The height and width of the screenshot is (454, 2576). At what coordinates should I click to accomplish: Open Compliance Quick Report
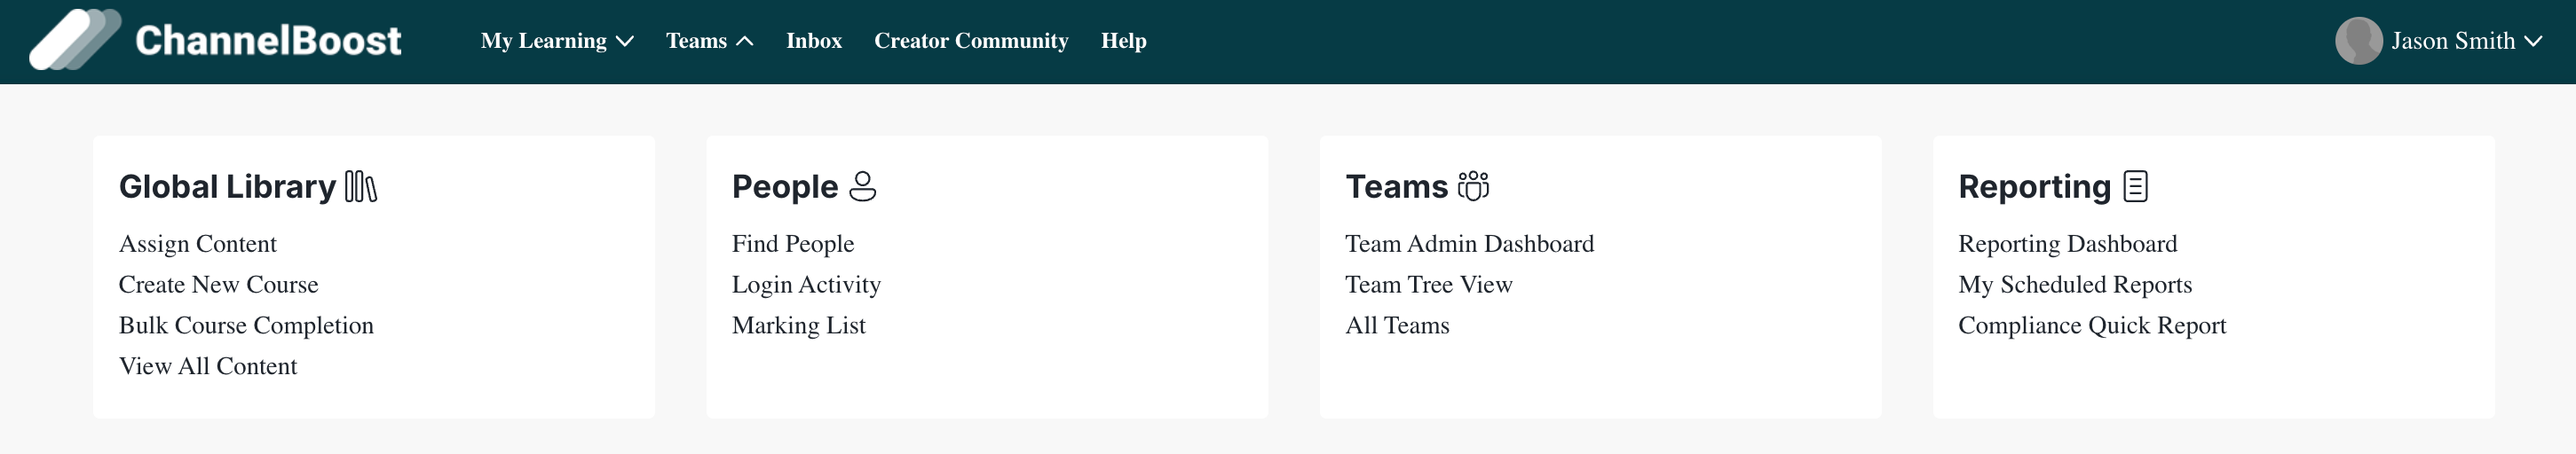click(x=2091, y=326)
